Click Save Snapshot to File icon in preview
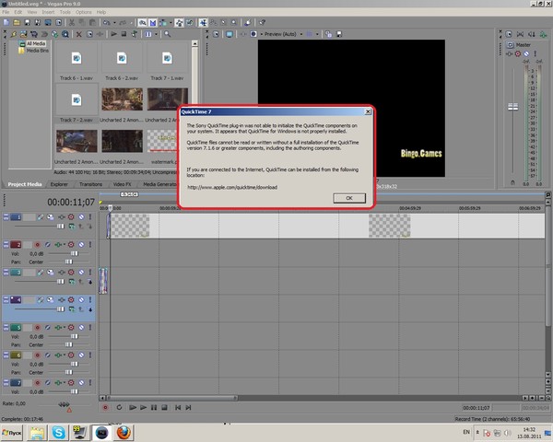 pyautogui.click(x=339, y=34)
